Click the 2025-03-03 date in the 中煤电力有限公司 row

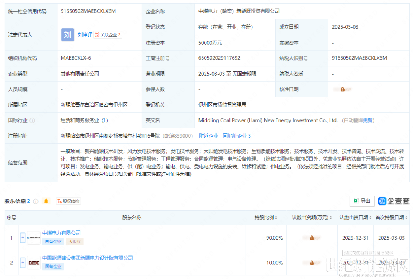click(391, 238)
